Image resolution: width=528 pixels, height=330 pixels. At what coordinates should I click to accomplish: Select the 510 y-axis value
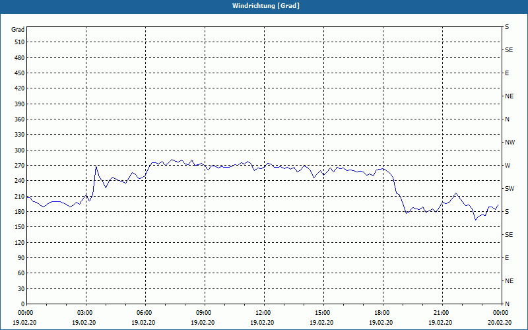tap(20, 42)
